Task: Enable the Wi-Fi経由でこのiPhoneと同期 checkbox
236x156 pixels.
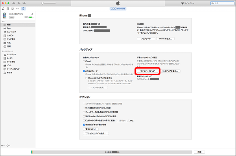Action: tap(84, 108)
